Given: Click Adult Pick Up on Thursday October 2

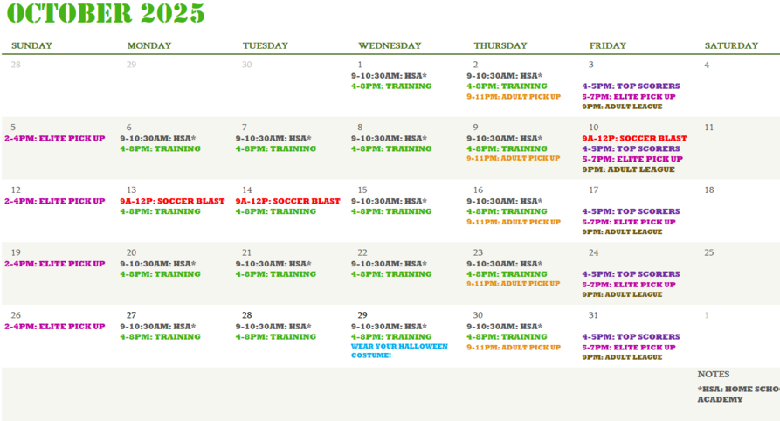Looking at the screenshot, I should tap(513, 96).
